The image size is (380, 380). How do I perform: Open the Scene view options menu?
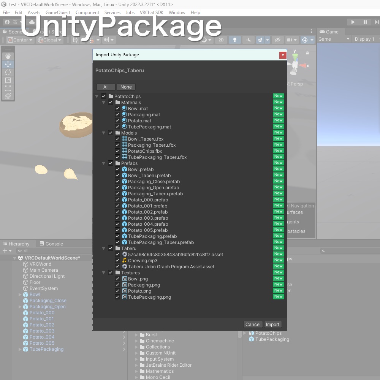pyautogui.click(x=311, y=31)
